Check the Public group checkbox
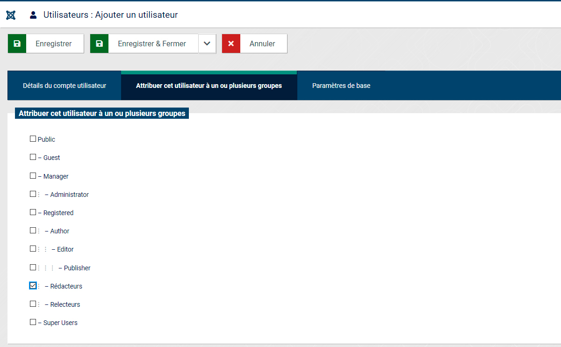Viewport: 561px width, 347px height. [x=33, y=139]
